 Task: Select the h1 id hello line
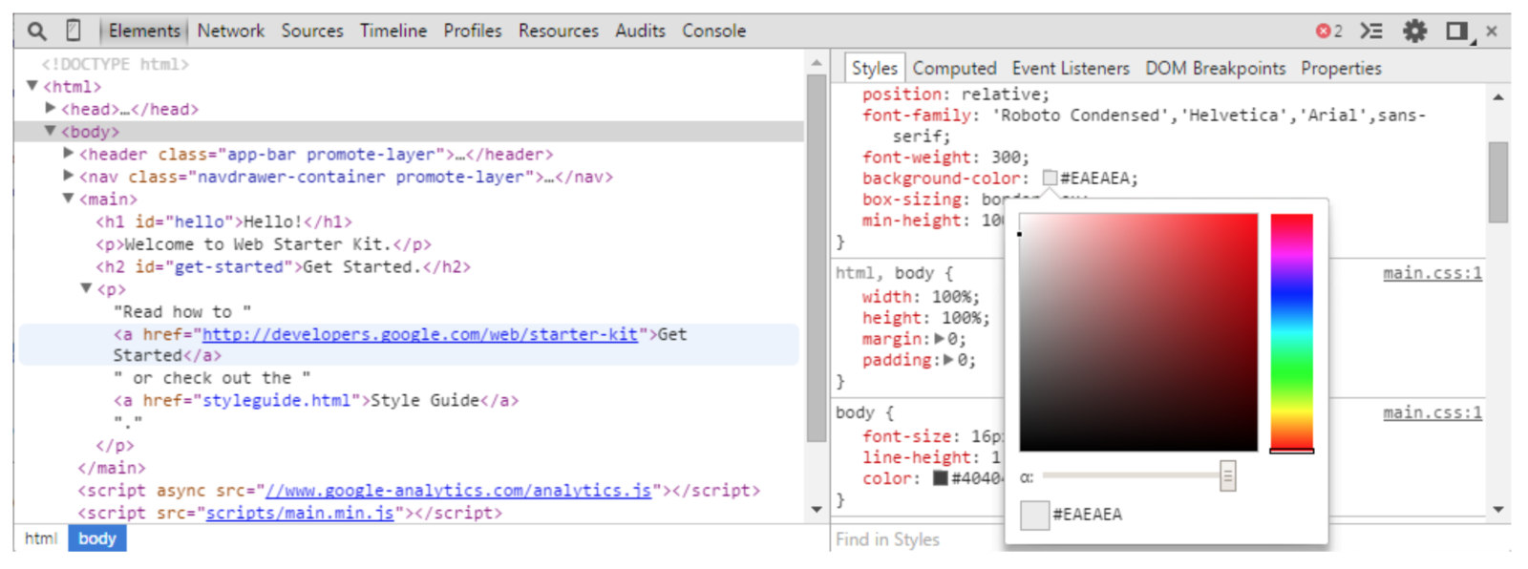coord(223,221)
